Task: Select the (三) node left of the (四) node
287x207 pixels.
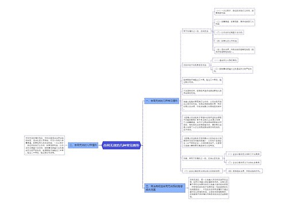Action: tap(202, 171)
